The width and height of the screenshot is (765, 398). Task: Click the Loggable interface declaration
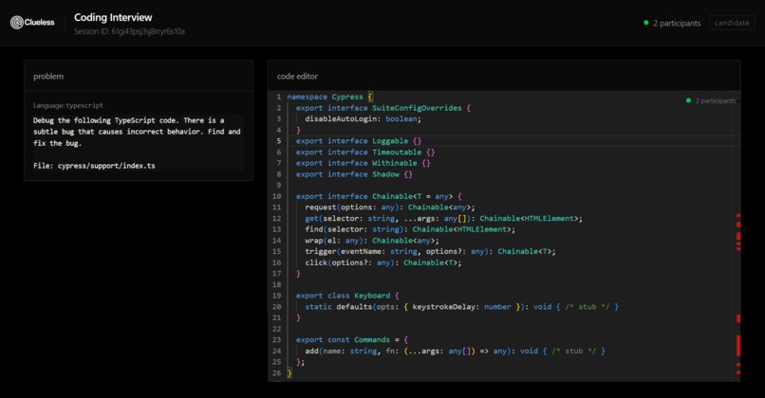coord(359,141)
